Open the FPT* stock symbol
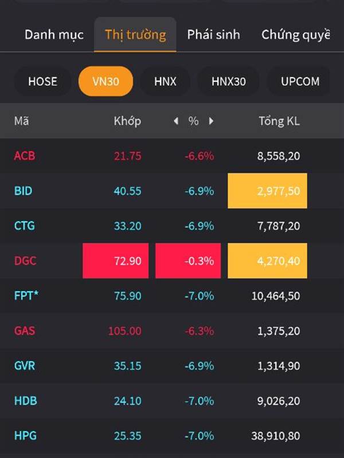Viewport: 344px width, 458px height. coord(26,296)
